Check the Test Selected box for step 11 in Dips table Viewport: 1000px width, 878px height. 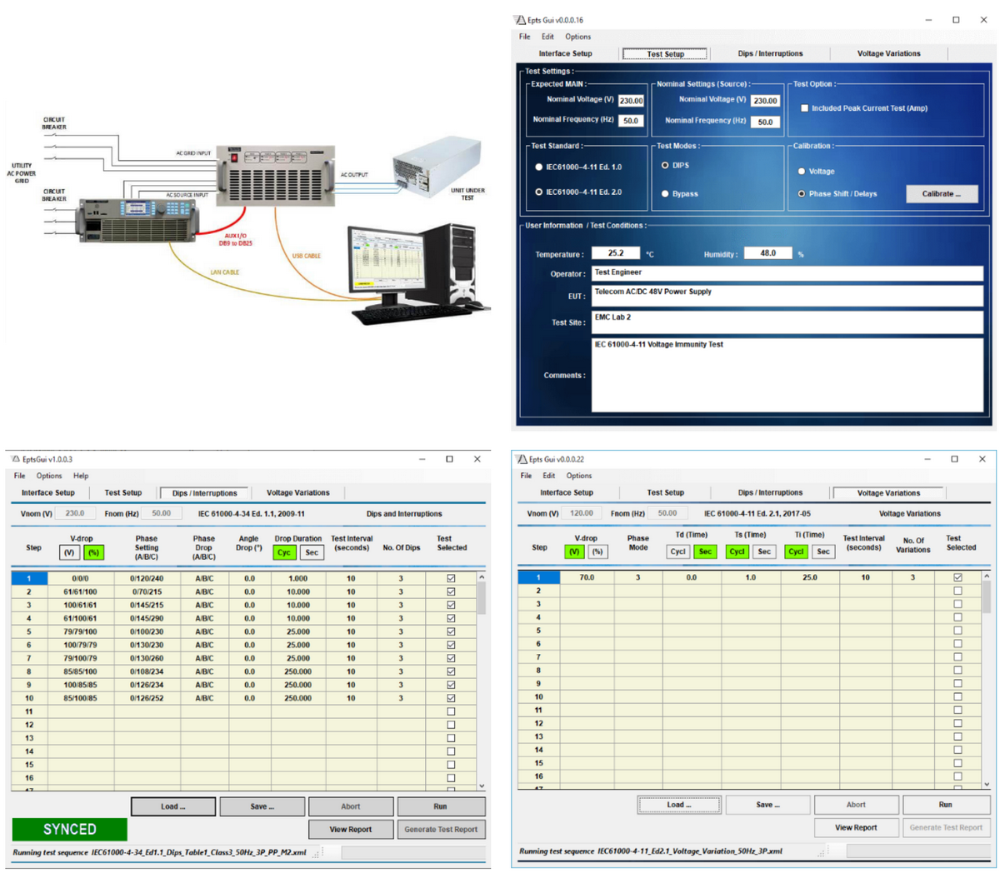click(451, 711)
